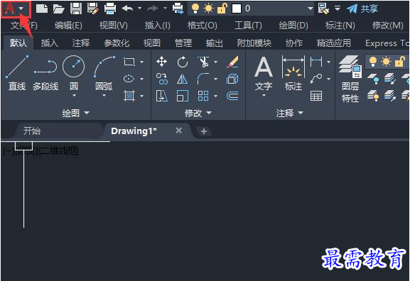Switch to the 输出 ribbon tab
Screen dimensions: 410x281
214,43
